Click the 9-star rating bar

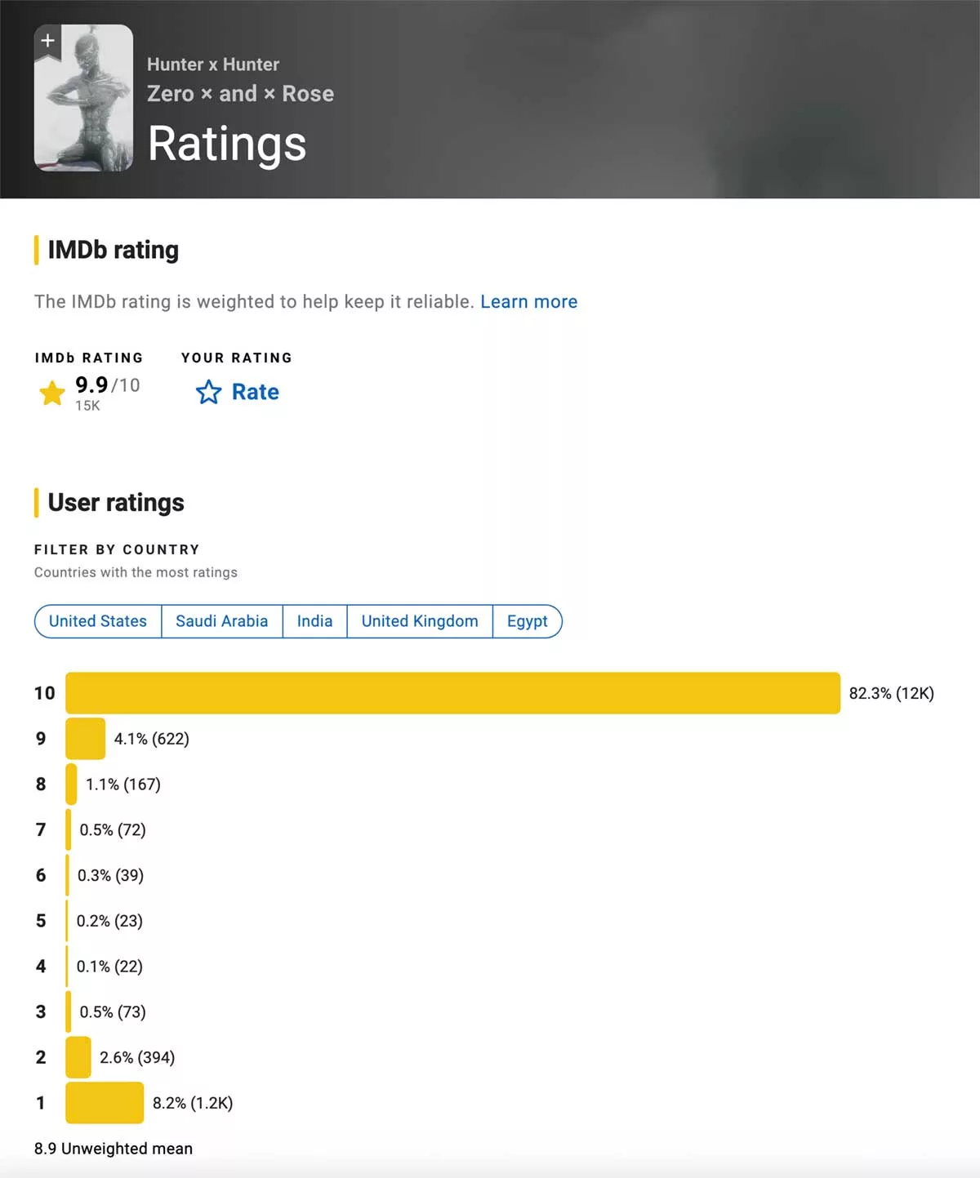point(85,739)
